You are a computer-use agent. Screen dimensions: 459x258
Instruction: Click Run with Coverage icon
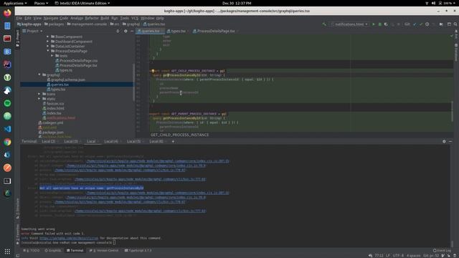(386, 24)
